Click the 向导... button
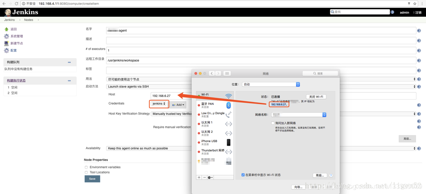This screenshot has height=194, width=426. point(298,187)
